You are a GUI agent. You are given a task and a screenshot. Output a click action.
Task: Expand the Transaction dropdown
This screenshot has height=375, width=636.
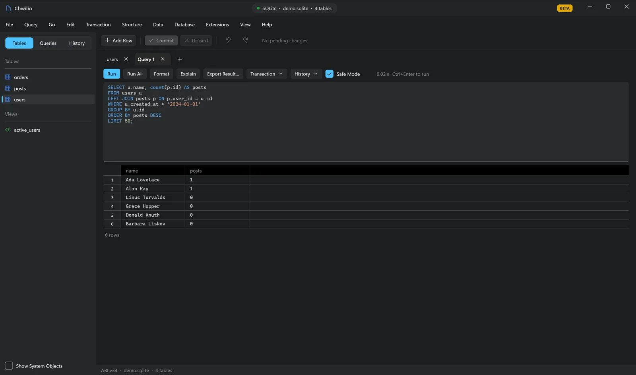[267, 74]
